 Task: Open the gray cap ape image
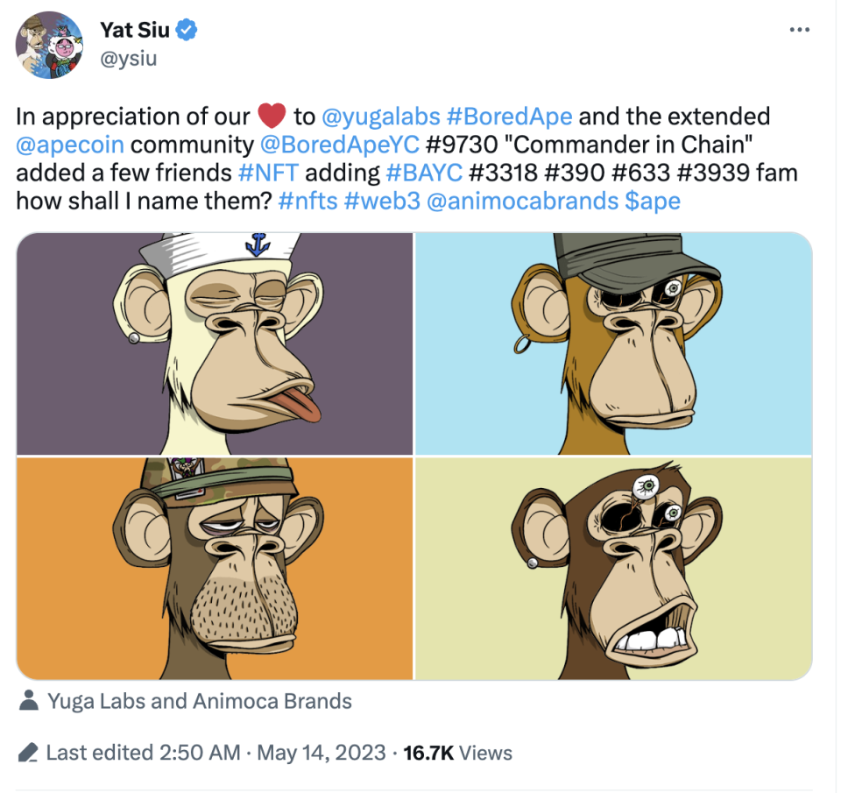pos(613,343)
